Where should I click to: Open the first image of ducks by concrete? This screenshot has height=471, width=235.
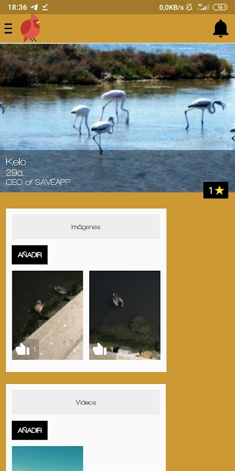[48, 315]
